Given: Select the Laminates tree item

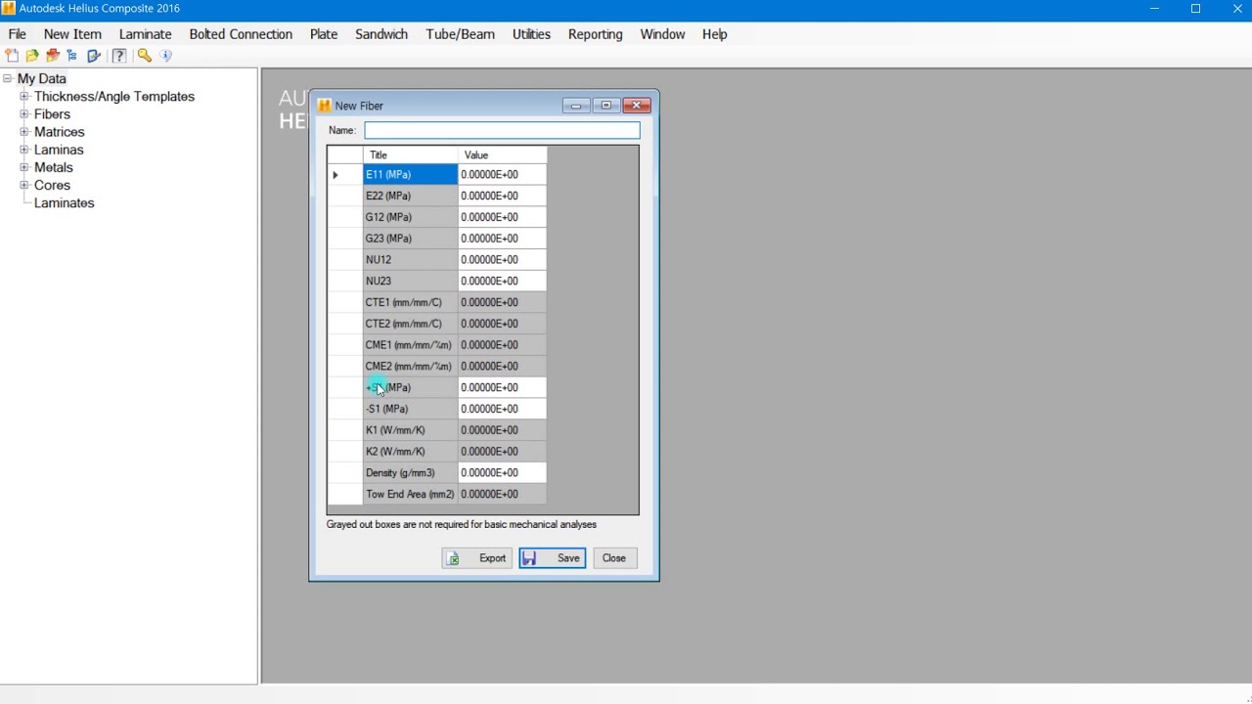Looking at the screenshot, I should (65, 203).
